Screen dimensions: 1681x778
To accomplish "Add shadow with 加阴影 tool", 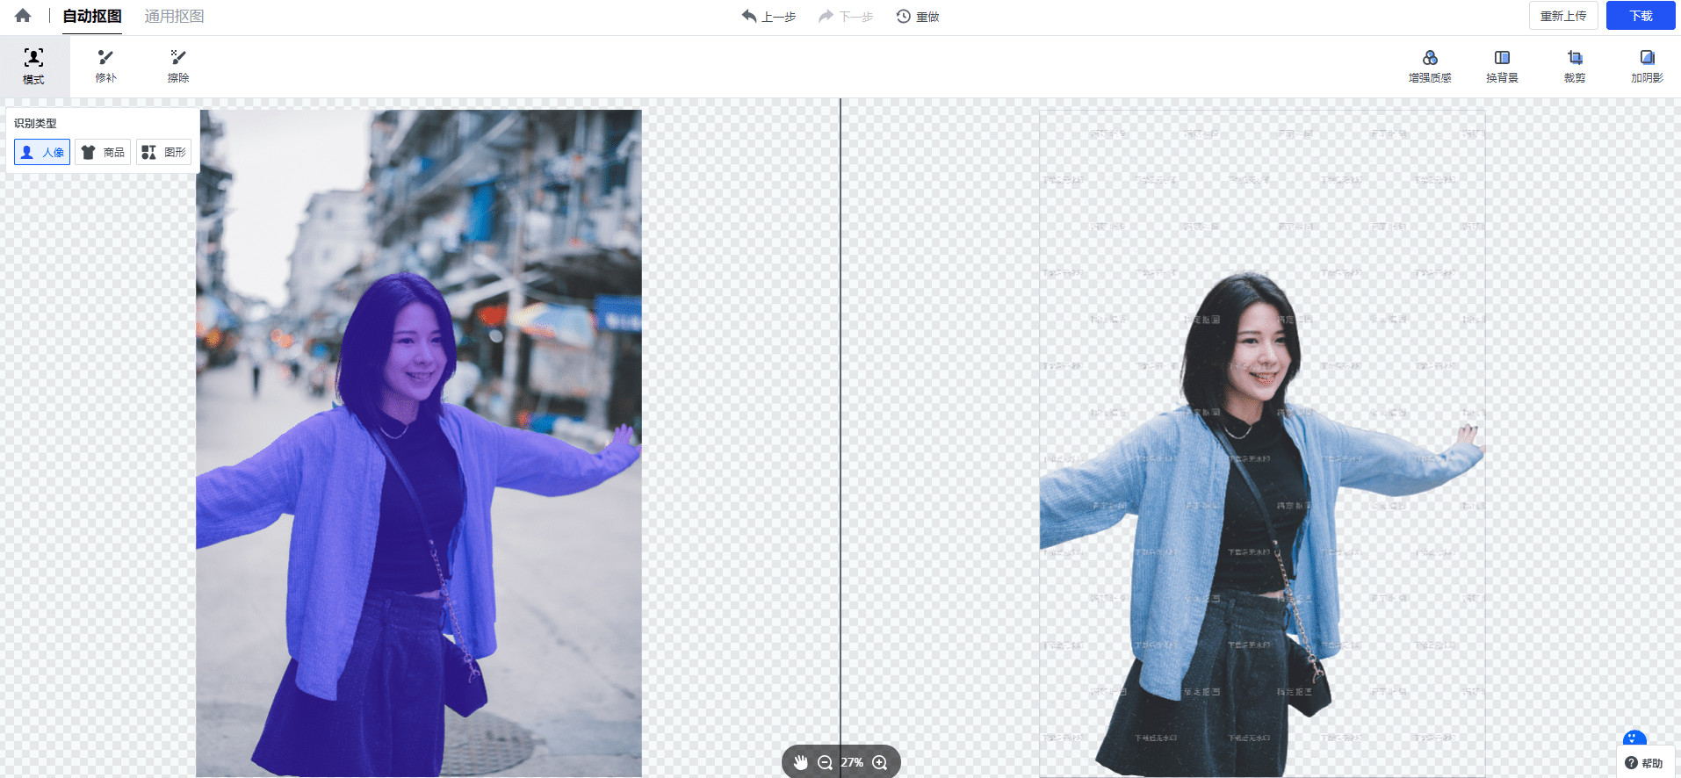I will pos(1647,66).
